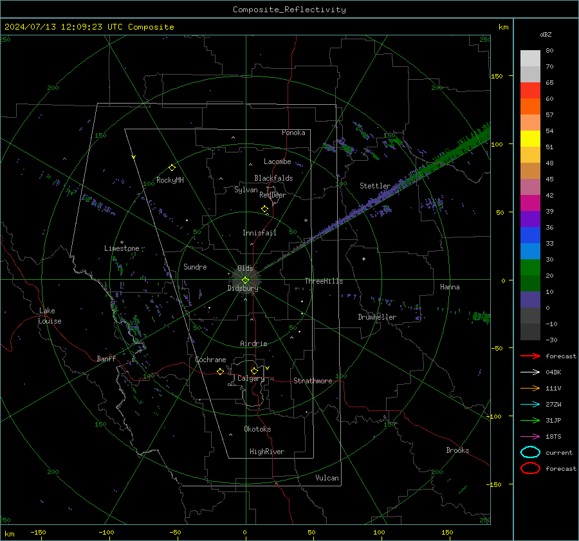The height and width of the screenshot is (541, 579).
Task: Click the yellow diamond marker below Cochrane
Action: pyautogui.click(x=221, y=371)
